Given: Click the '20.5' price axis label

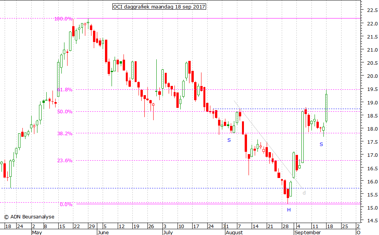Looking at the screenshot, I should tap(372, 63).
